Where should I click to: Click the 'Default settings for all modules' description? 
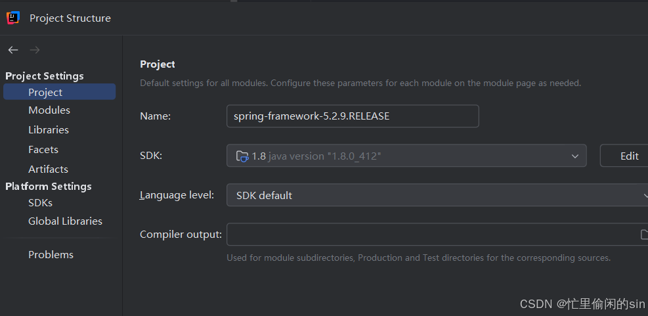360,83
